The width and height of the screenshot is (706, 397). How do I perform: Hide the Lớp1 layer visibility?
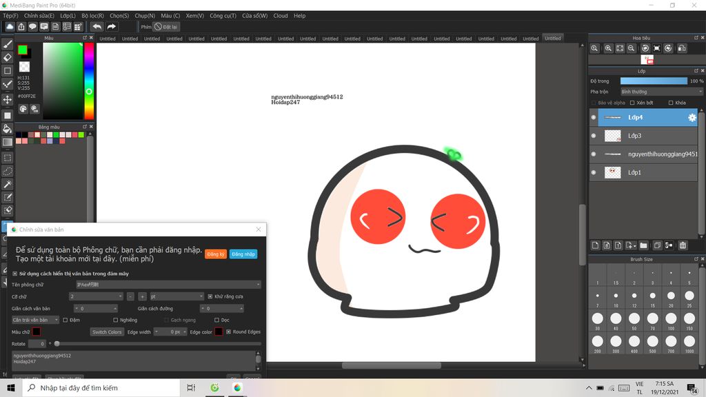click(x=594, y=172)
